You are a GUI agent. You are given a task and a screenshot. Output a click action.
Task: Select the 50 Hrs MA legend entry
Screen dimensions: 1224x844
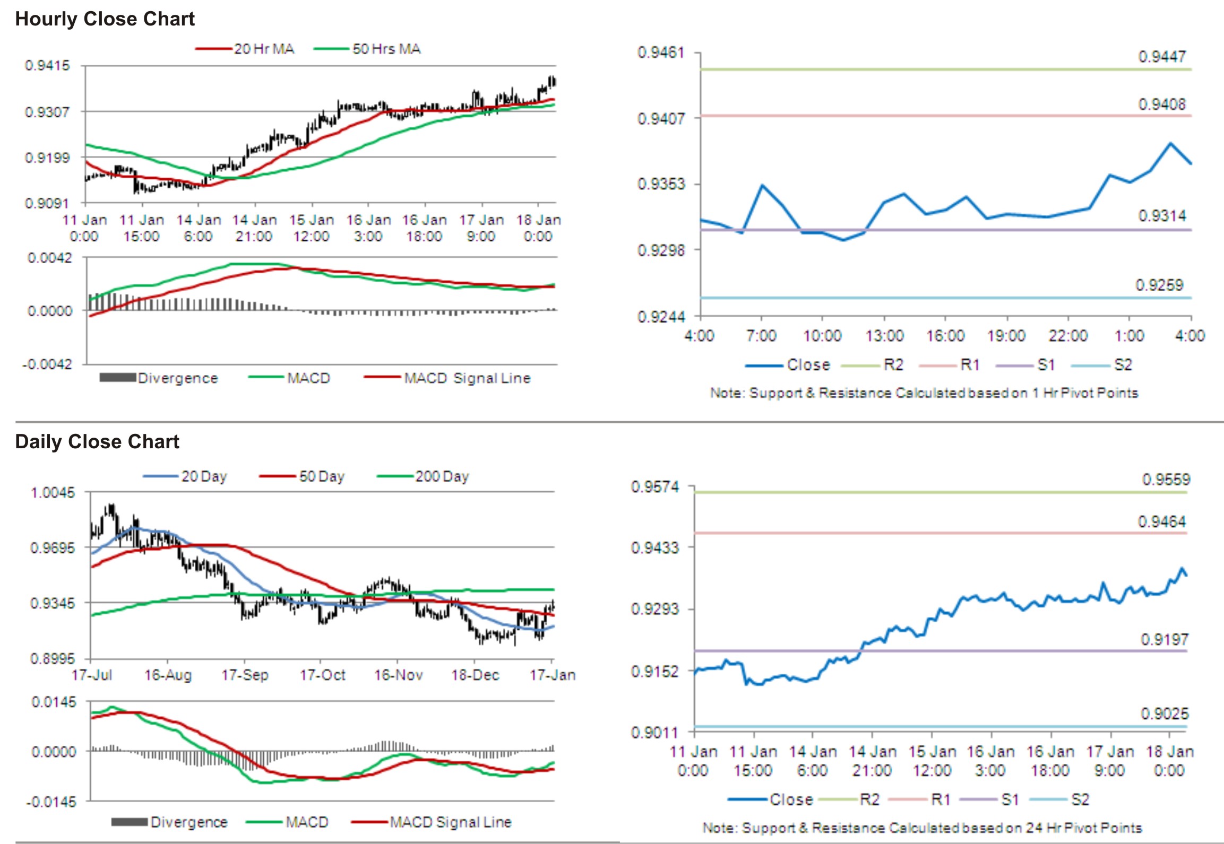[367, 49]
